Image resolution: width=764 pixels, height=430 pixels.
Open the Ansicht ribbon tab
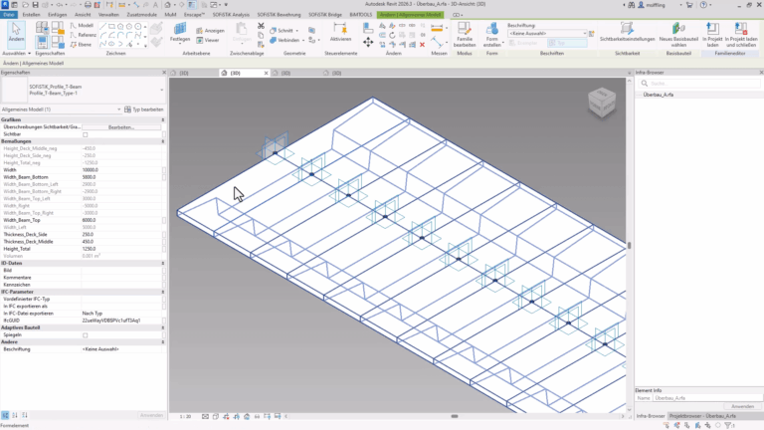[x=83, y=15]
